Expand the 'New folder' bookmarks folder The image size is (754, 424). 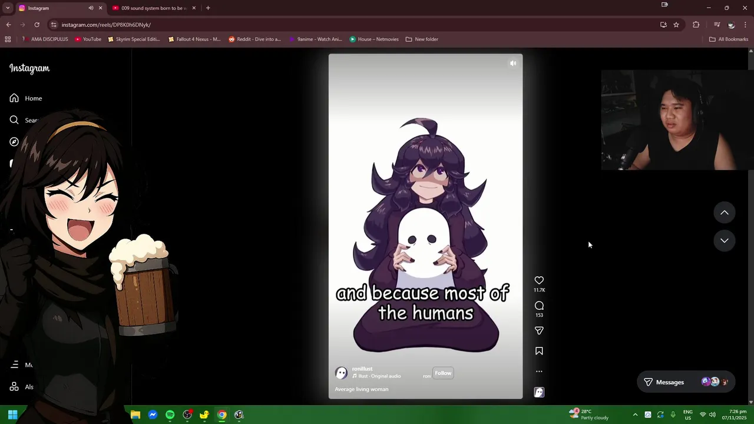(422, 39)
